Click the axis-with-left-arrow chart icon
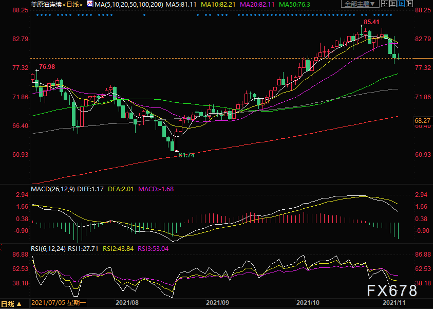This screenshot has height=309, width=433. (x=393, y=4)
